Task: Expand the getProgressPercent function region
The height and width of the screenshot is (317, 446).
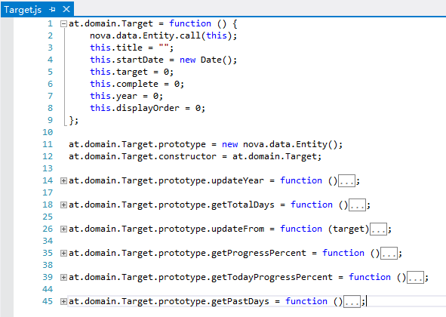Action: [x=63, y=254]
